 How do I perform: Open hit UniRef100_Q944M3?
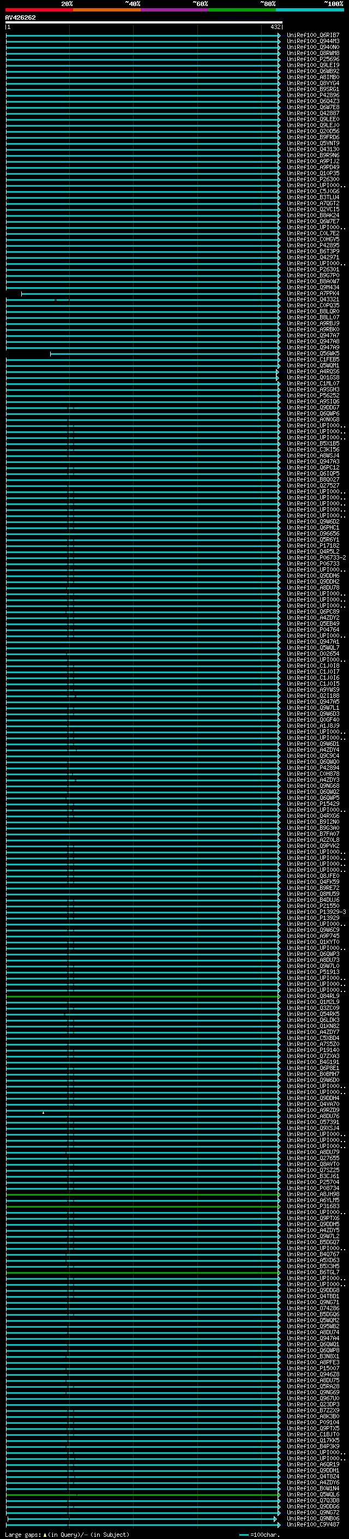[312, 41]
